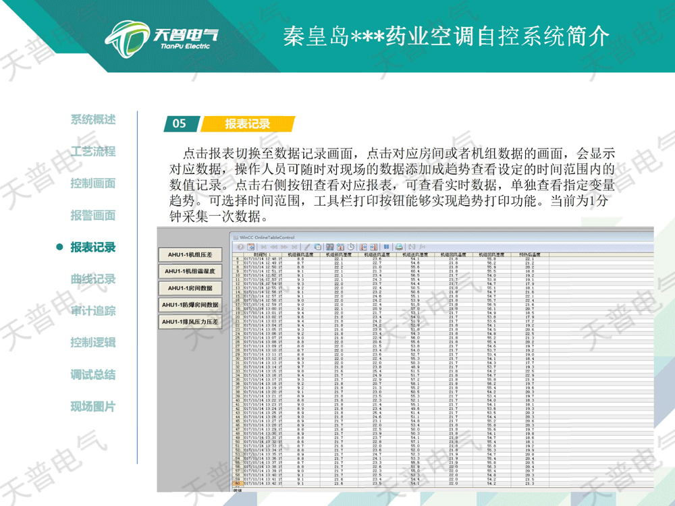Click the 时间列 1 column header
675x506 pixels.
click(x=262, y=255)
